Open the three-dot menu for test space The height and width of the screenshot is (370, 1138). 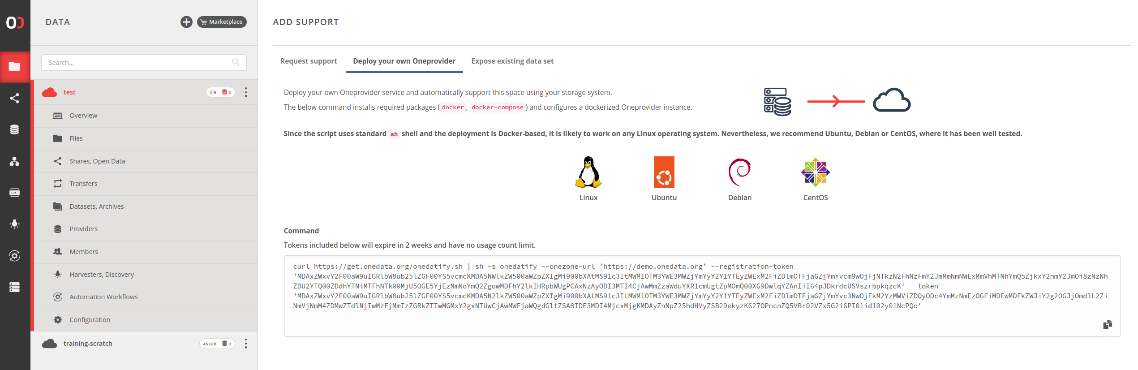[245, 92]
